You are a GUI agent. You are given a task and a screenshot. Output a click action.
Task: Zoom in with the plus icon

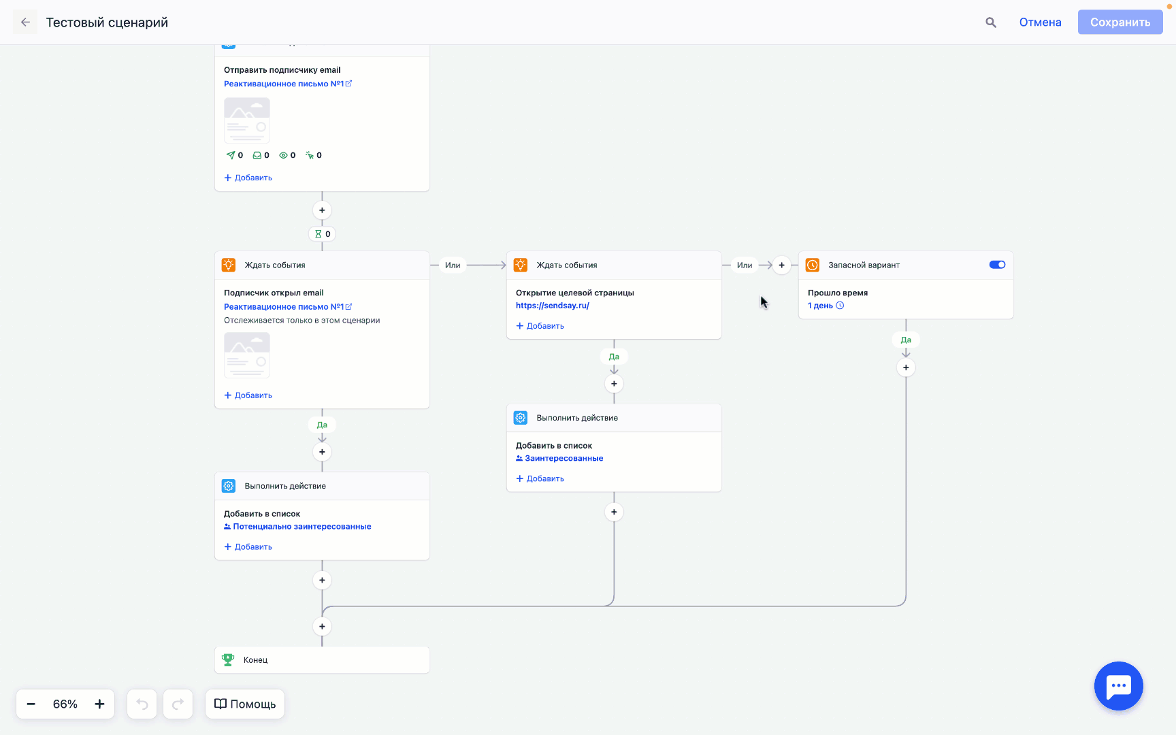point(99,704)
